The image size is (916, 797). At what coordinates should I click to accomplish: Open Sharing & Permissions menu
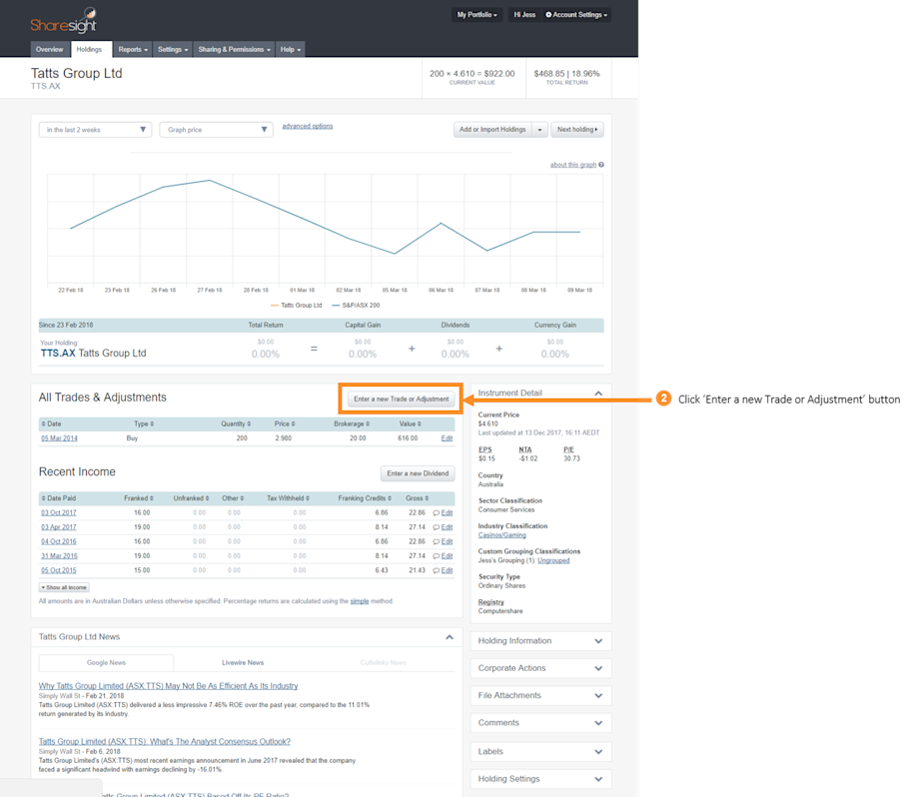[x=234, y=50]
